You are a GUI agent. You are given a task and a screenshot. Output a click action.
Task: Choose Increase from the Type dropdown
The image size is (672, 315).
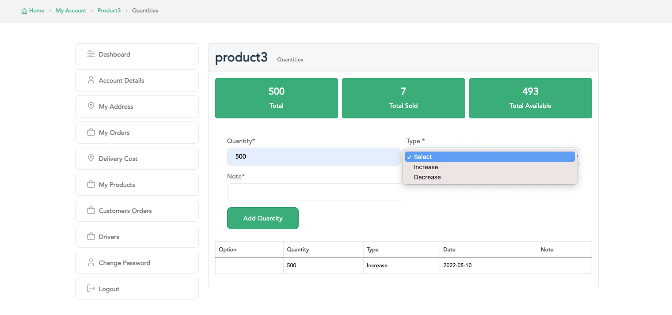point(426,167)
